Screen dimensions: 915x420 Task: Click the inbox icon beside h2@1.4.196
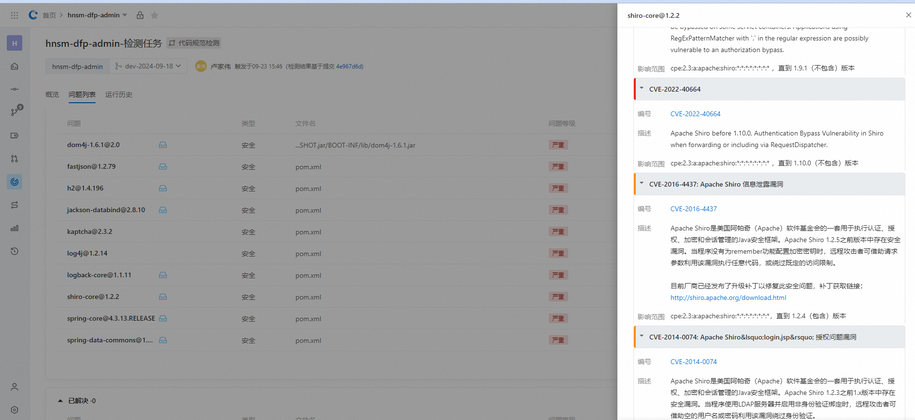point(163,188)
